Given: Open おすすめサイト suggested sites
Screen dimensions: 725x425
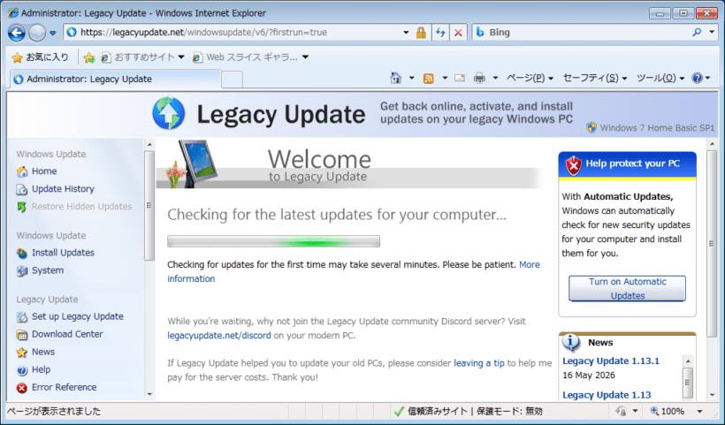Looking at the screenshot, I should tap(143, 57).
